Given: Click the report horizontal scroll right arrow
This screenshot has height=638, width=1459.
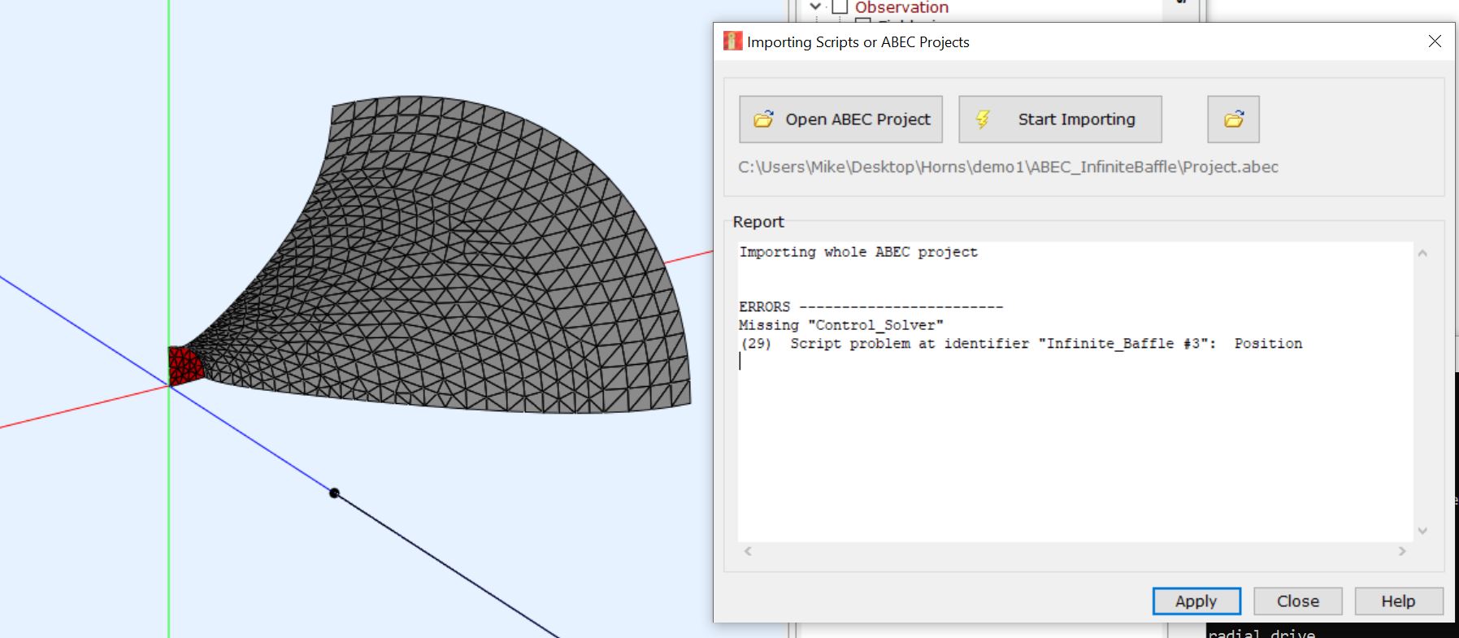Looking at the screenshot, I should pyautogui.click(x=1402, y=551).
